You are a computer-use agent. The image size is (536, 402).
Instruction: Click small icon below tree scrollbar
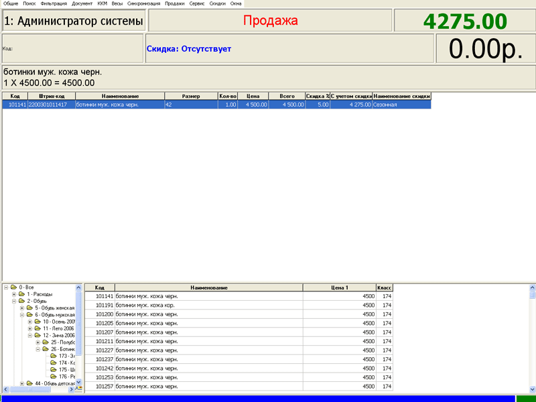point(79,389)
